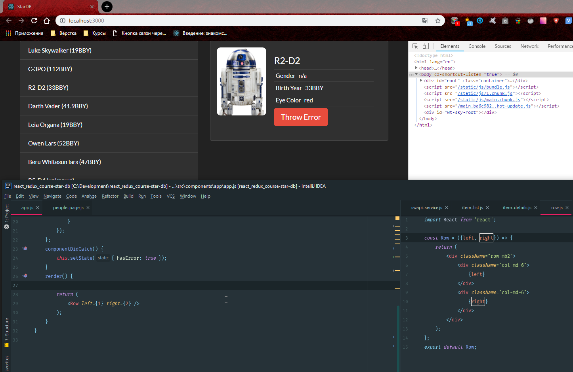Open the Avast extension icon
Image resolution: width=573 pixels, height=372 pixels.
point(493,21)
